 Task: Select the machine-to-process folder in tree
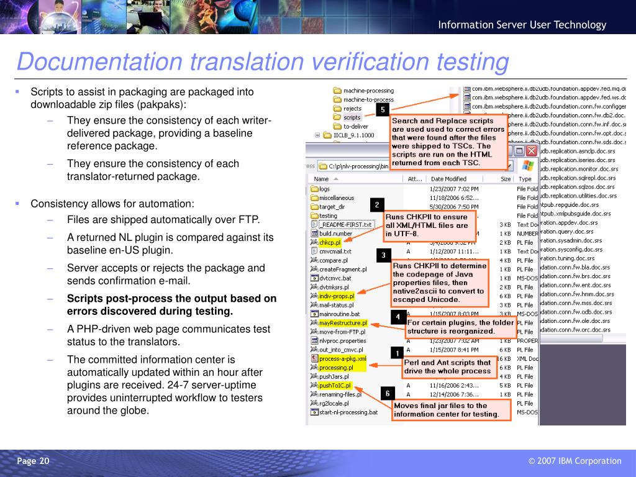[368, 99]
